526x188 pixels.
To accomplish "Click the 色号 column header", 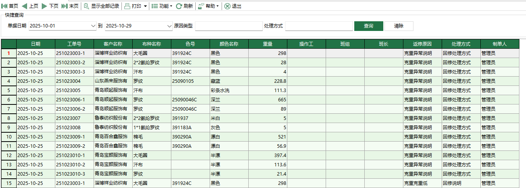I will click(x=191, y=44).
